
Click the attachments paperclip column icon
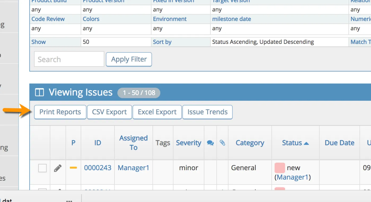tap(222, 143)
